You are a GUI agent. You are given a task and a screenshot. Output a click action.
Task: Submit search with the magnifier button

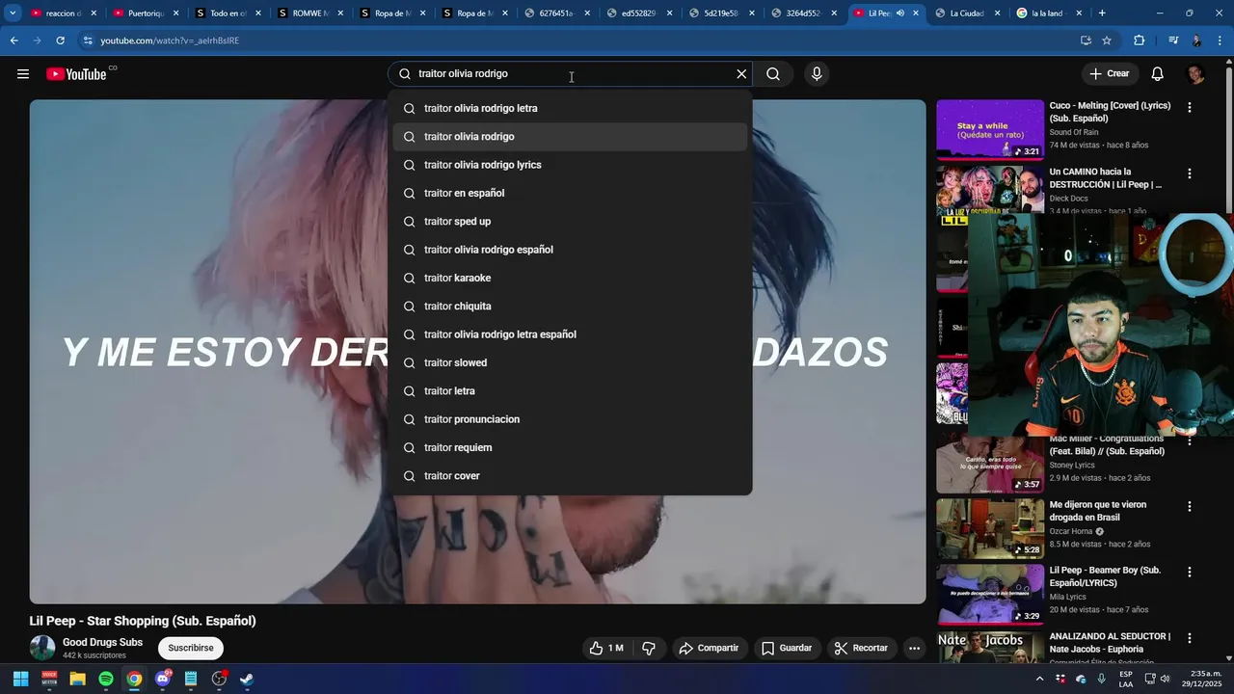[773, 74]
